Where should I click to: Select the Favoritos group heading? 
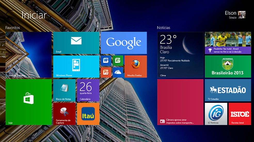(13, 28)
